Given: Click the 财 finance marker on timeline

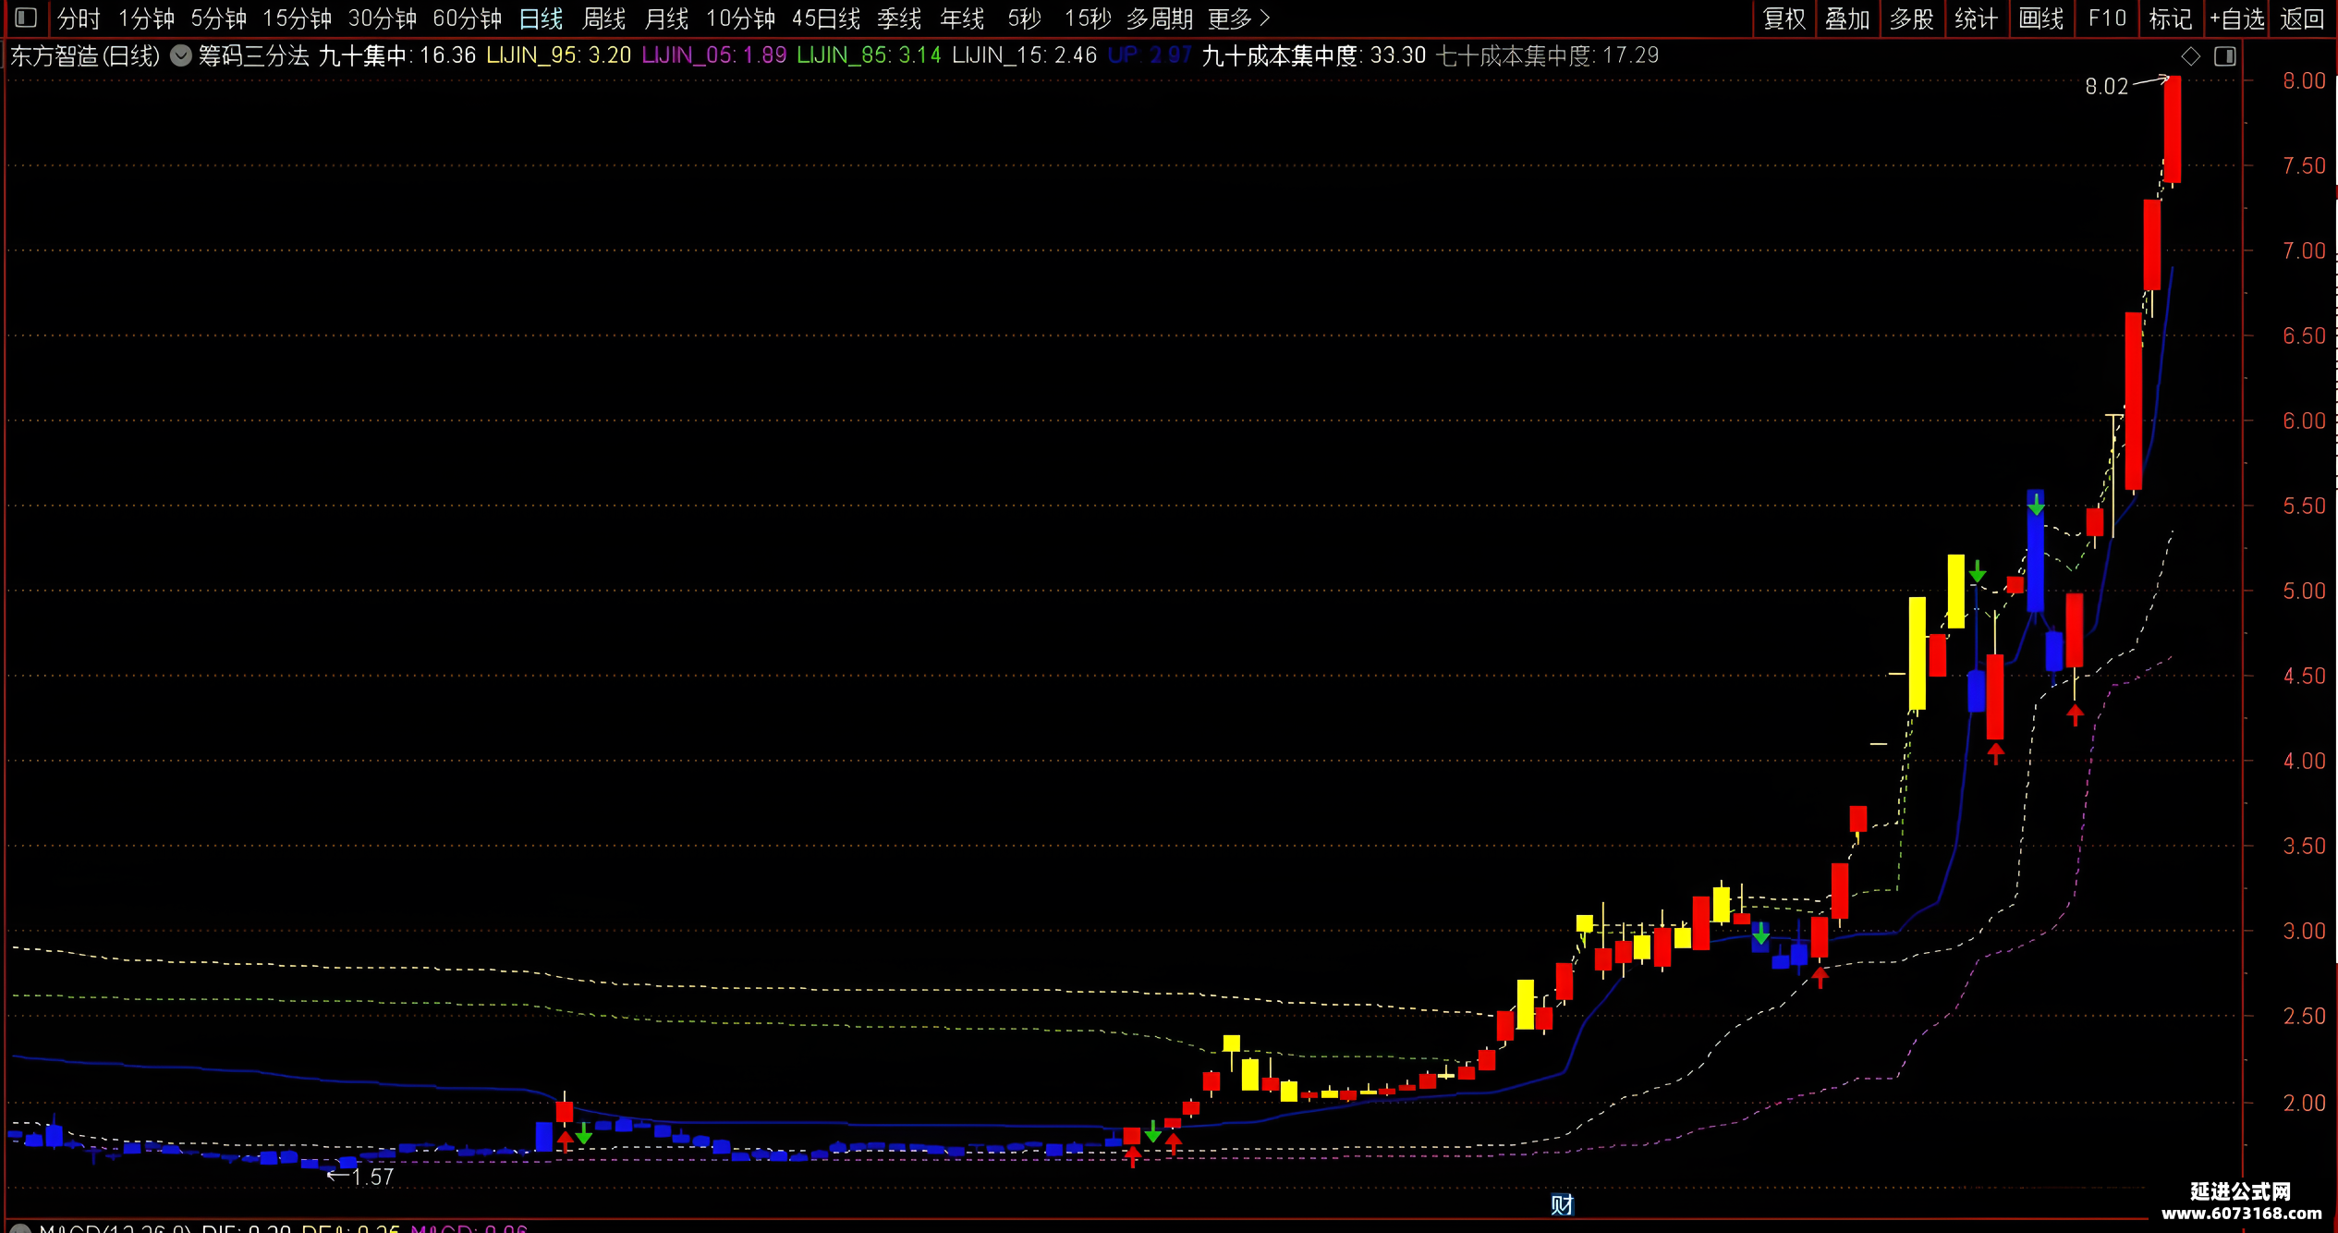Looking at the screenshot, I should (x=1562, y=1204).
